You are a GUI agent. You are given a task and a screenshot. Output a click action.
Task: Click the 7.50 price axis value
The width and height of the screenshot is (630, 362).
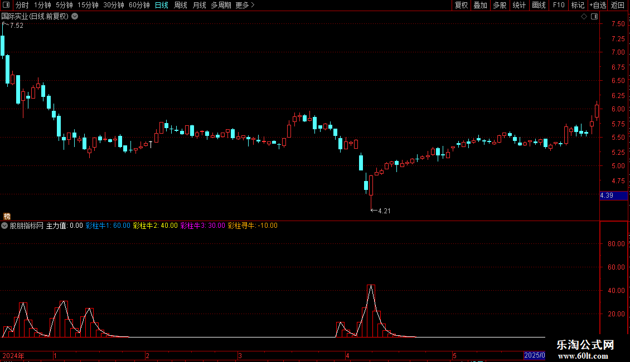[x=618, y=24]
